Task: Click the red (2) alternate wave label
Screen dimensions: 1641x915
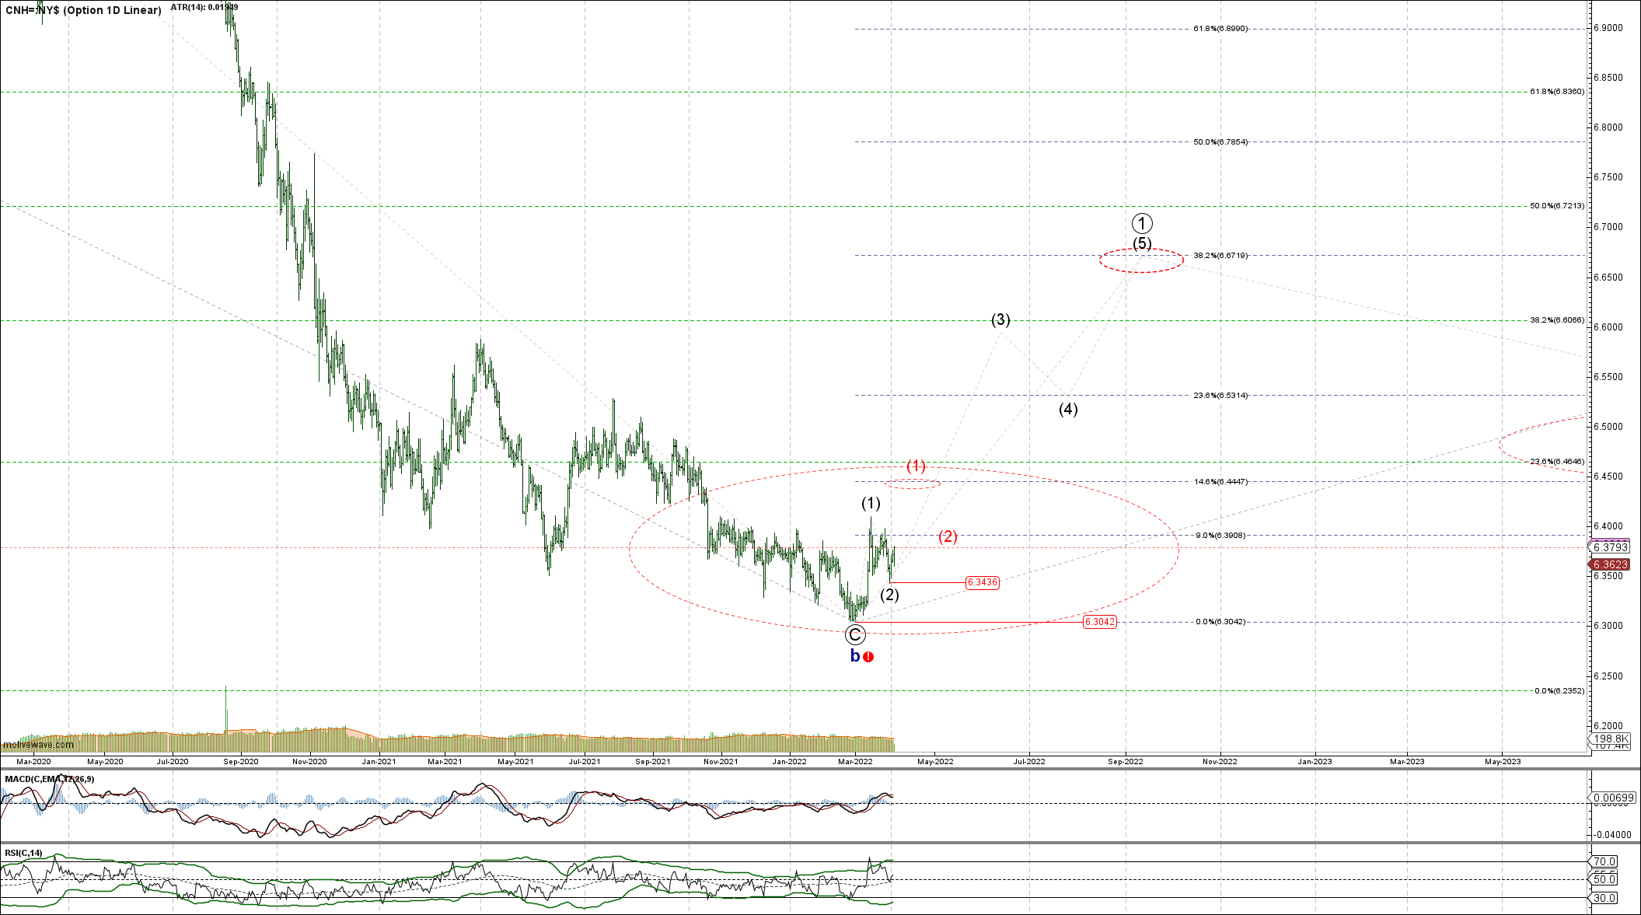Action: 948,536
